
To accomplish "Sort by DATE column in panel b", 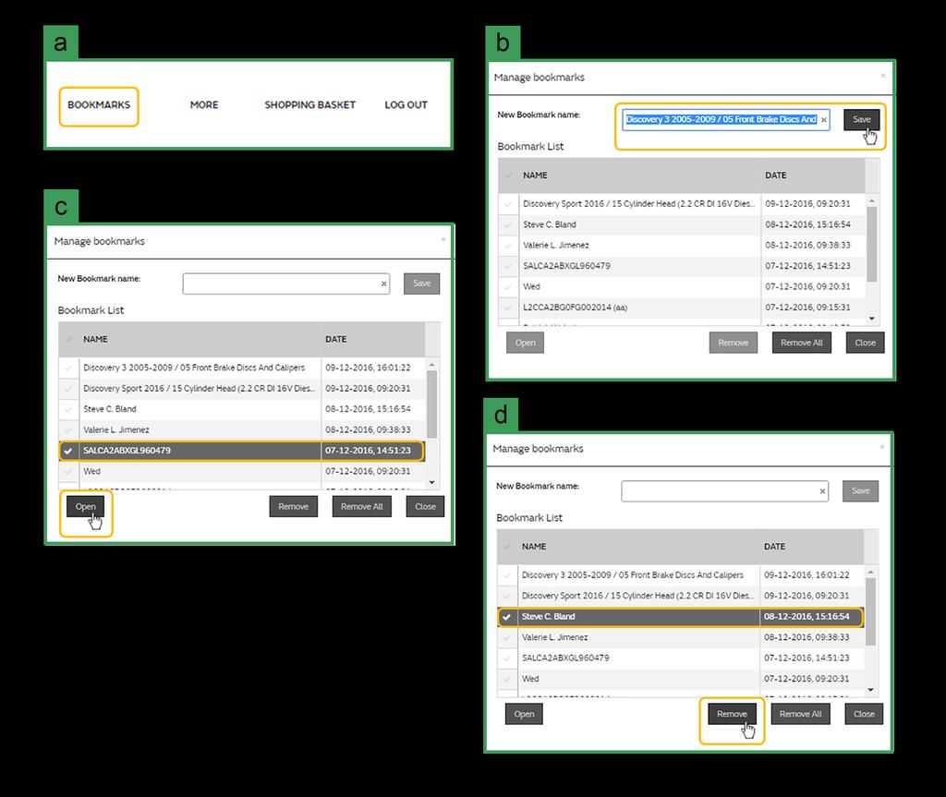I will [x=776, y=175].
